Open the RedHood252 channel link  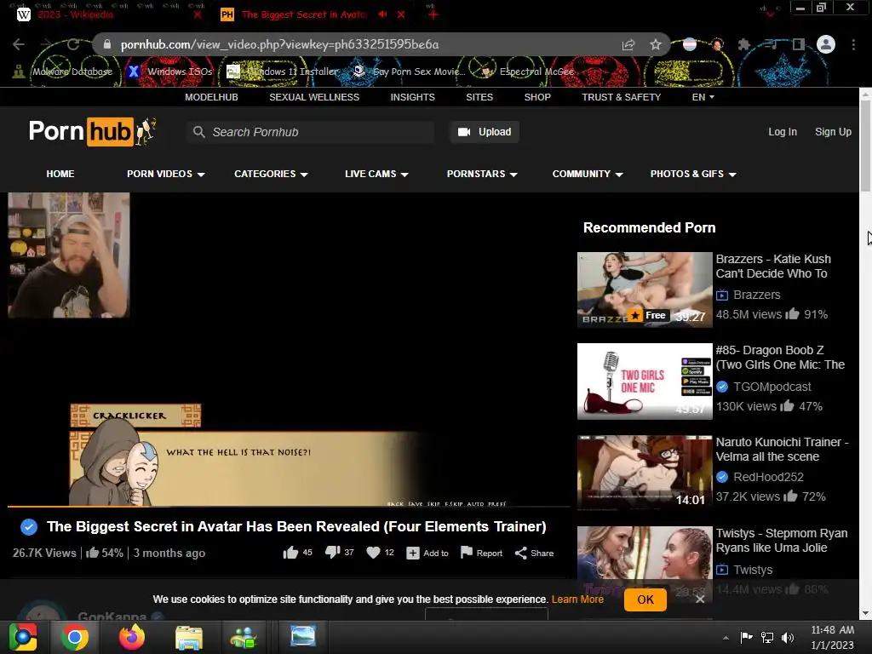coord(768,477)
